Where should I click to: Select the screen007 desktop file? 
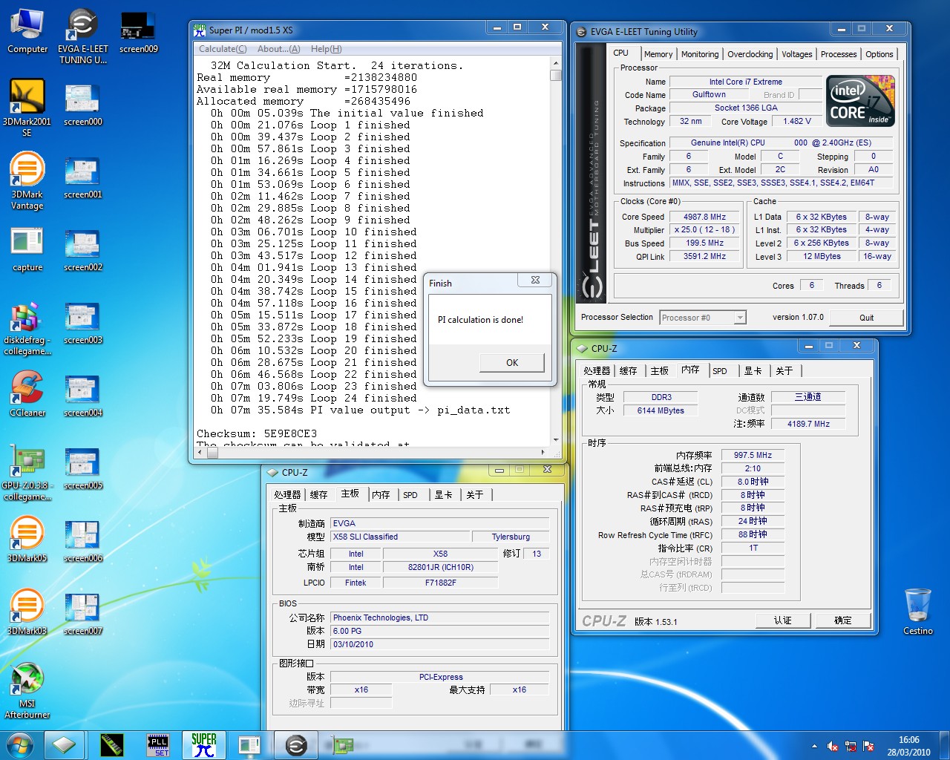click(x=82, y=614)
